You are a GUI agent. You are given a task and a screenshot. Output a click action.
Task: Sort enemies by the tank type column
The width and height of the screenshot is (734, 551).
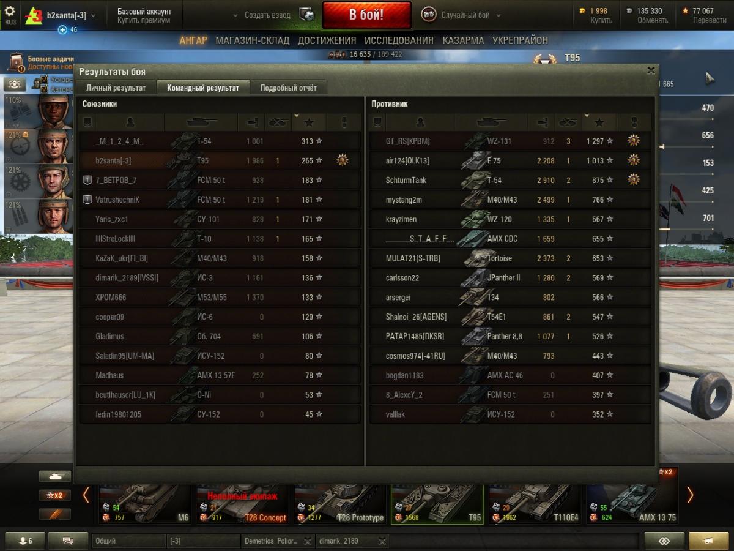(x=491, y=122)
